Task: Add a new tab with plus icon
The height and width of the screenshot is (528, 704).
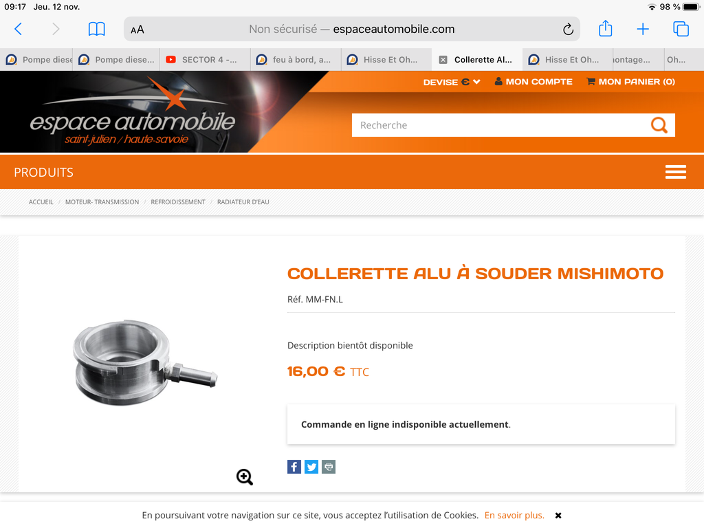Action: coord(643,29)
